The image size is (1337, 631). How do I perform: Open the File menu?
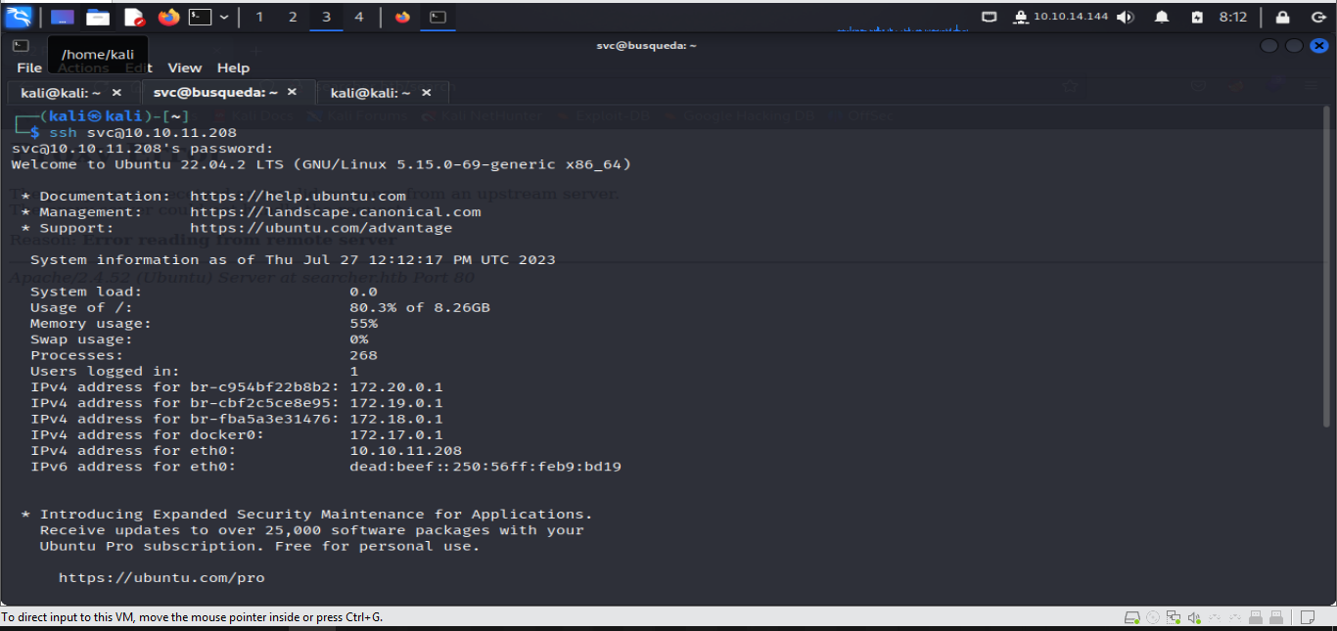pyautogui.click(x=27, y=68)
